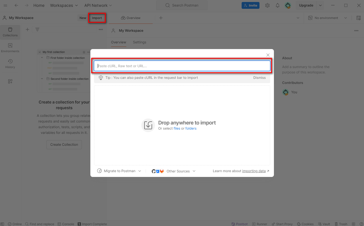Click the Invite button
This screenshot has width=364, height=226.
click(x=250, y=5)
